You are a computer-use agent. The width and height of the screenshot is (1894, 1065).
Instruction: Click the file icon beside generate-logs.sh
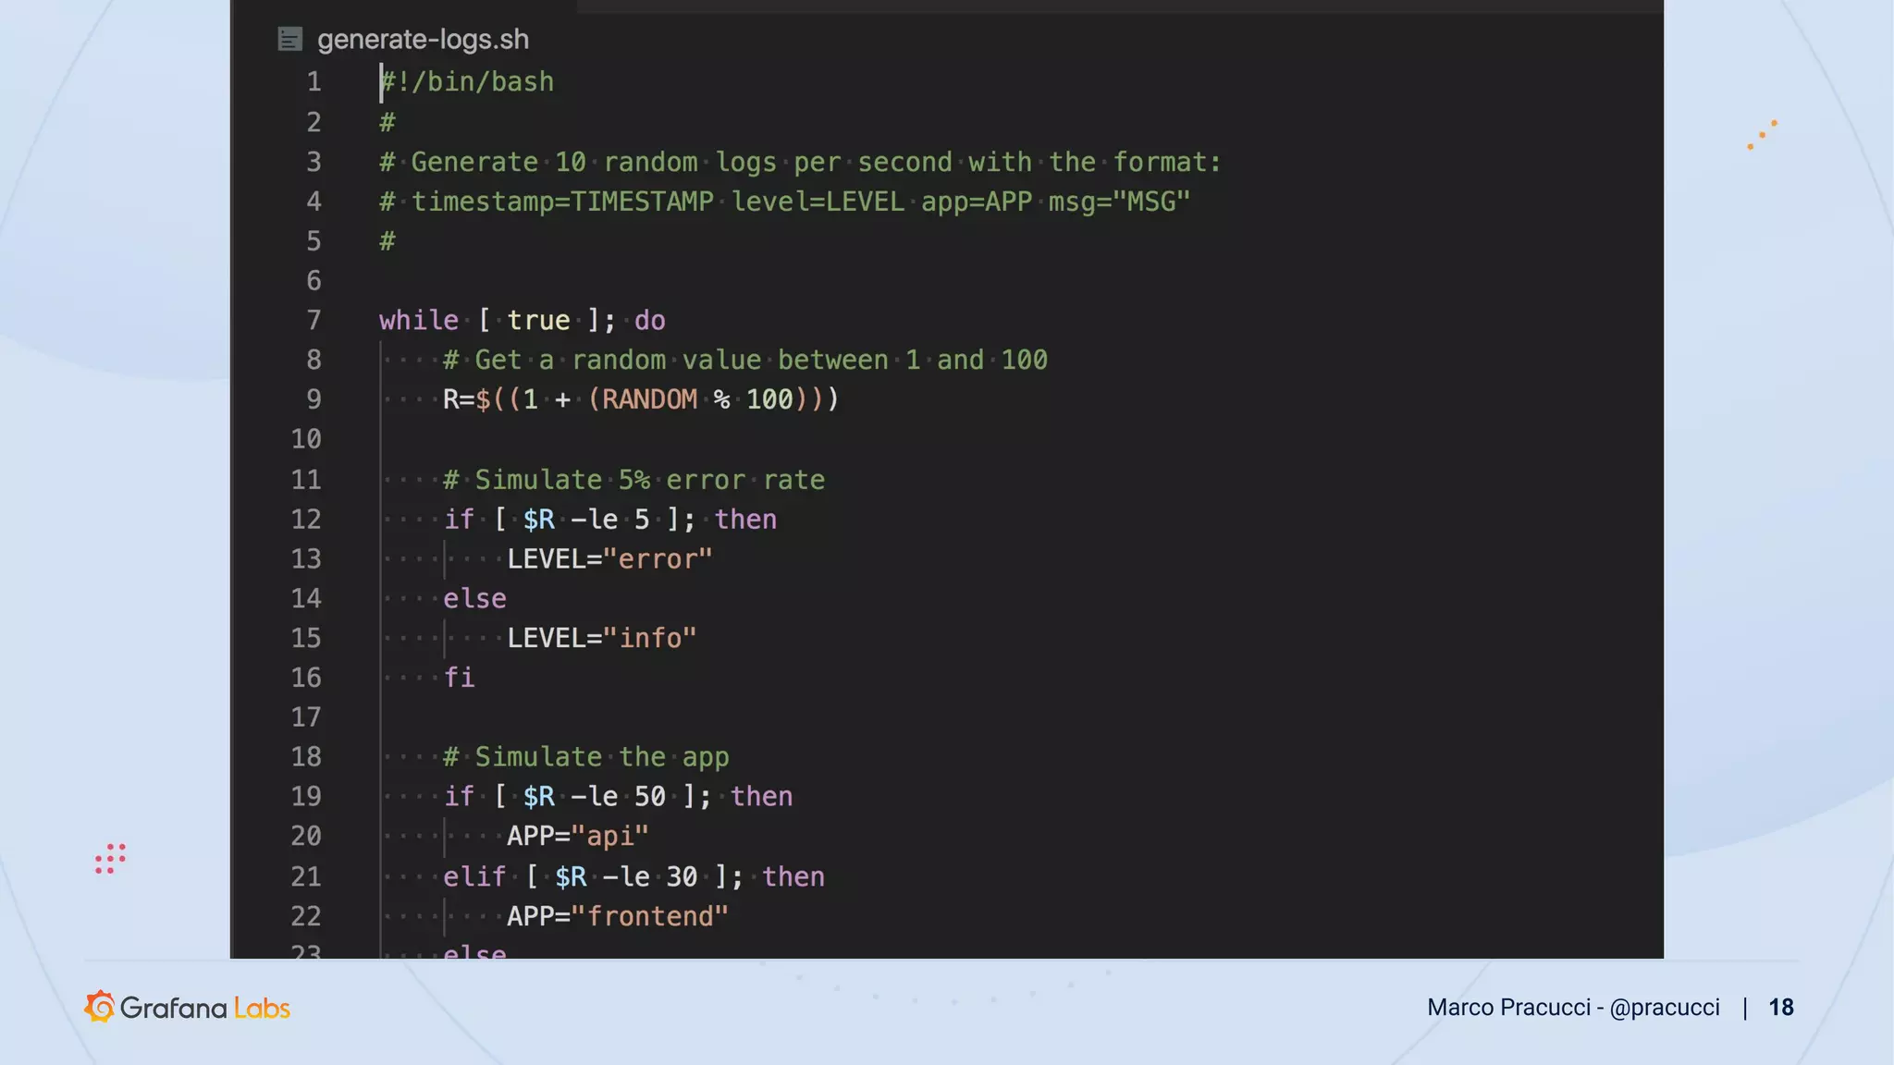pos(289,39)
